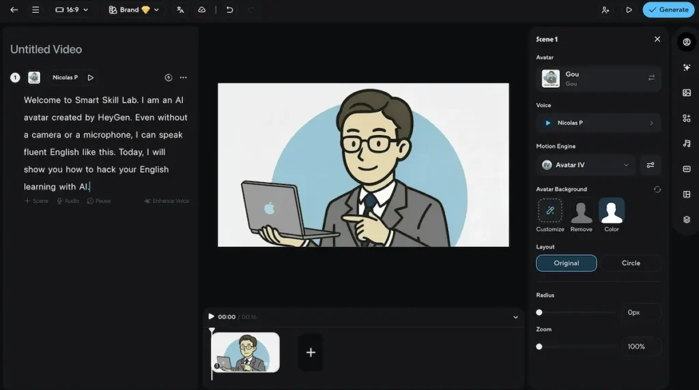Open music note sidebar icon

pos(687,144)
